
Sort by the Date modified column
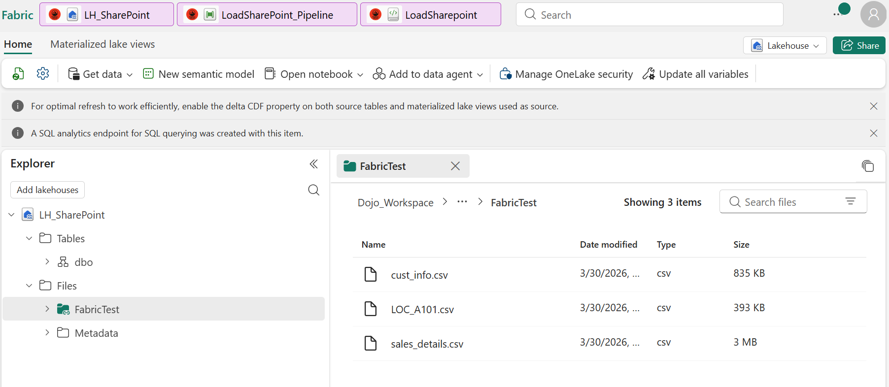point(609,245)
